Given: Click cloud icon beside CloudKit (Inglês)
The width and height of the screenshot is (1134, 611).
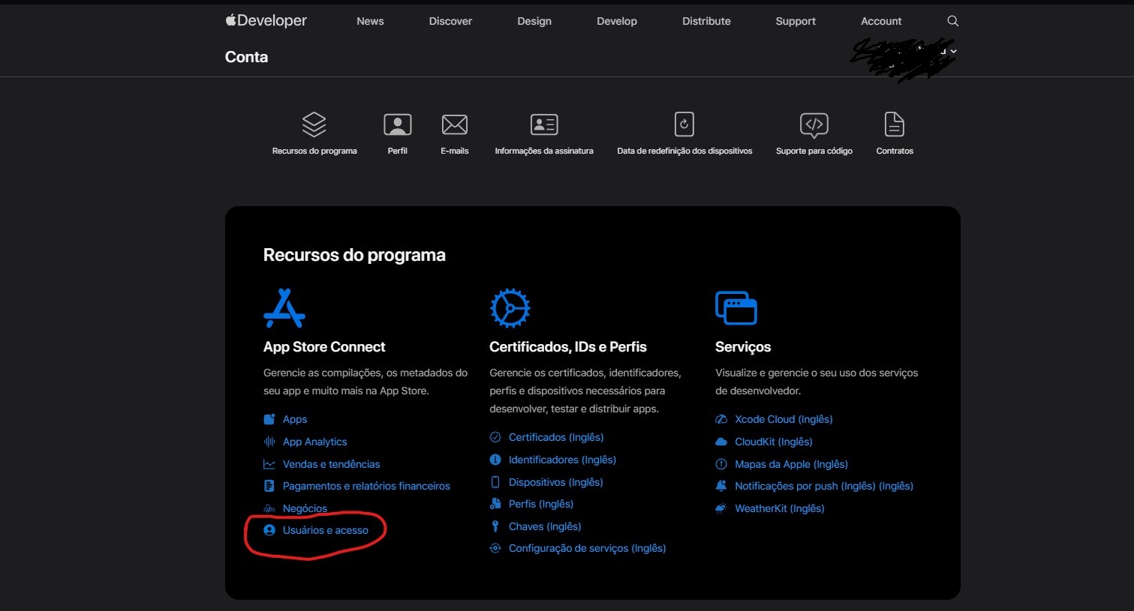Looking at the screenshot, I should pos(721,442).
